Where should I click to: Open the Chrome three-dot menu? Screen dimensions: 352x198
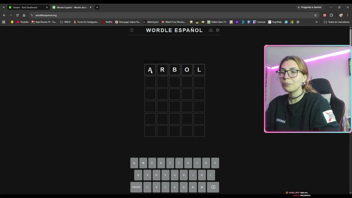coord(348,15)
